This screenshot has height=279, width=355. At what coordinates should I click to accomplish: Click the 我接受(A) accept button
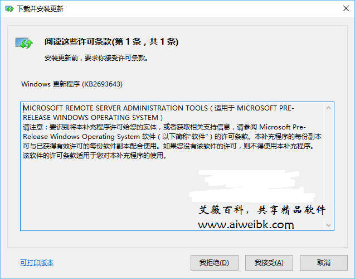pos(269,263)
